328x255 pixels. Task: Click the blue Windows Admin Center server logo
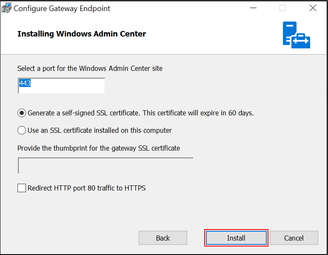click(297, 35)
